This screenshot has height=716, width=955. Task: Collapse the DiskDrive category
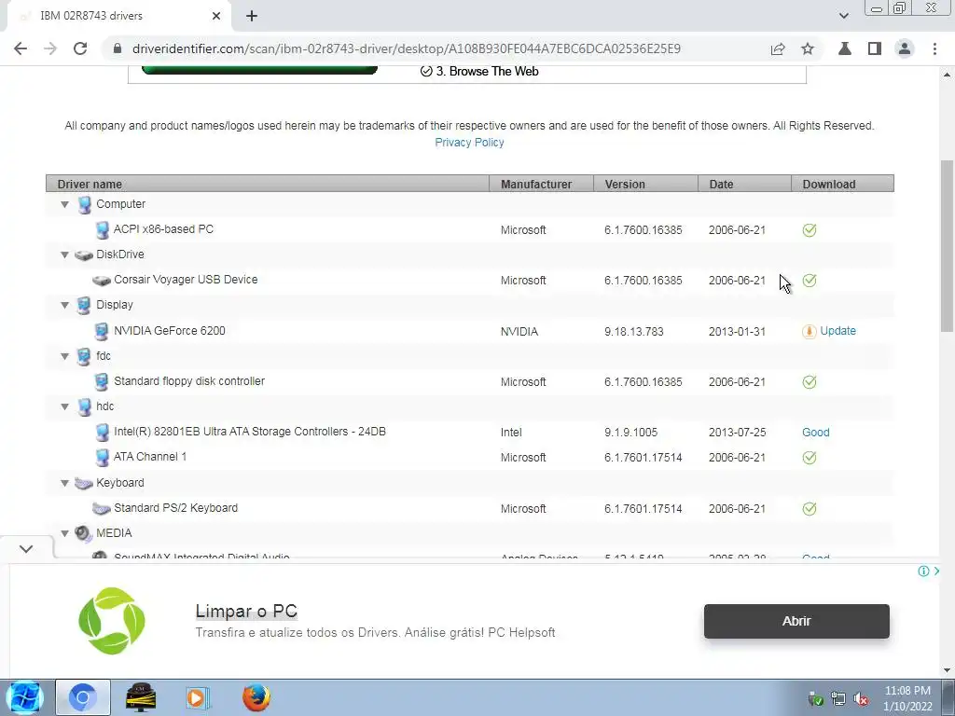[64, 255]
